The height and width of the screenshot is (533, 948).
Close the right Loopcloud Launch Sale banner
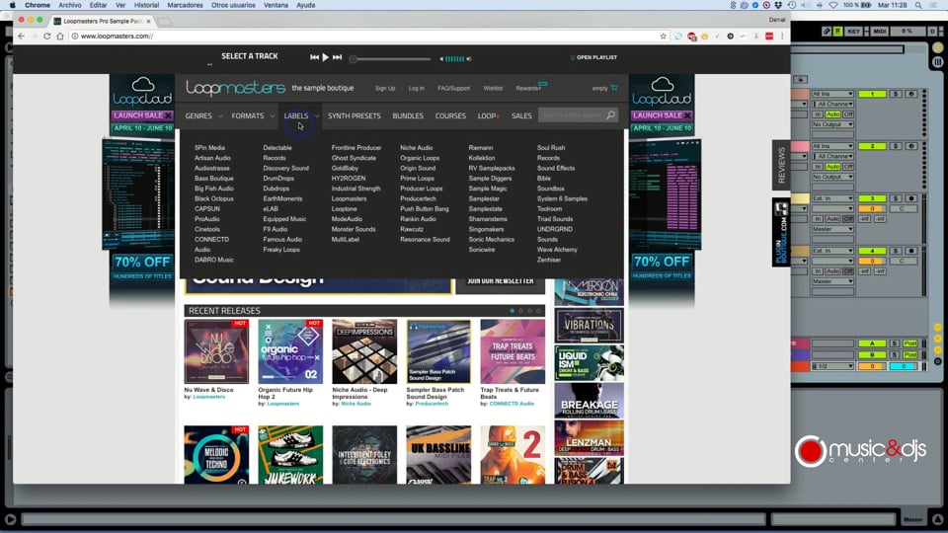(x=687, y=115)
